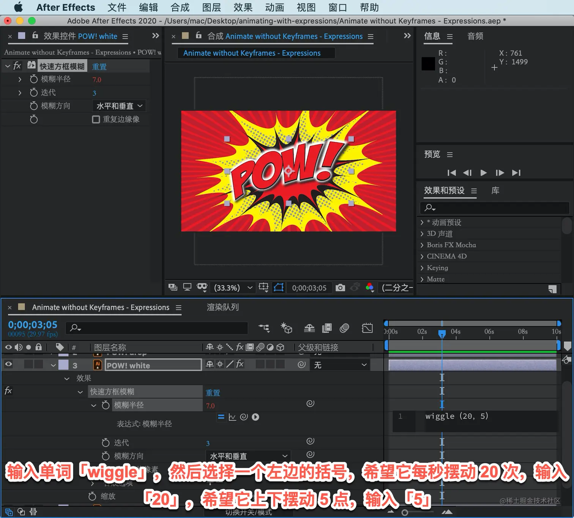Open the 文件 menu
Screen dimensions: 574x518
point(117,7)
